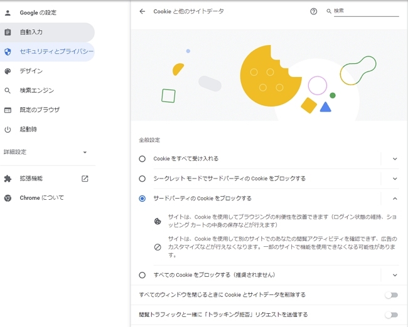
Task: Click the Cookie と他のサイトデータ page title
Action: (188, 11)
